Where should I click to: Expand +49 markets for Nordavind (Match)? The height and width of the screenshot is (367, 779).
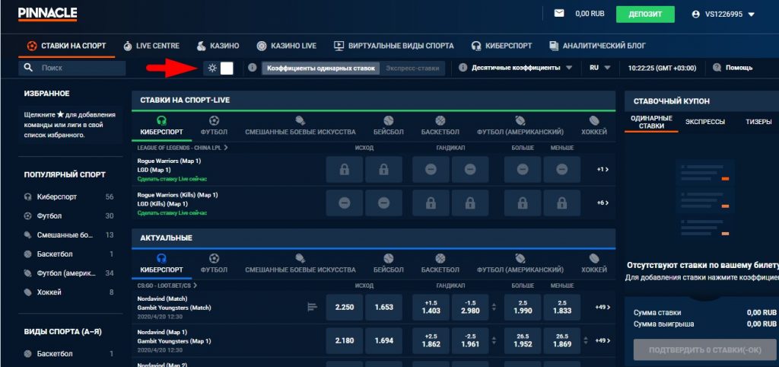[603, 308]
